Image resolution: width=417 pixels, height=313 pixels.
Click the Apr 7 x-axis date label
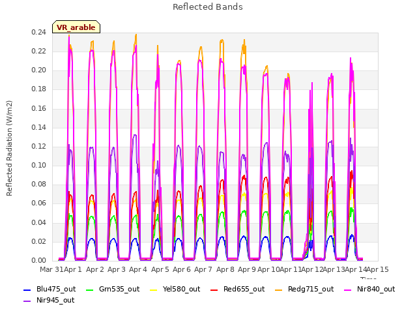point(203,269)
